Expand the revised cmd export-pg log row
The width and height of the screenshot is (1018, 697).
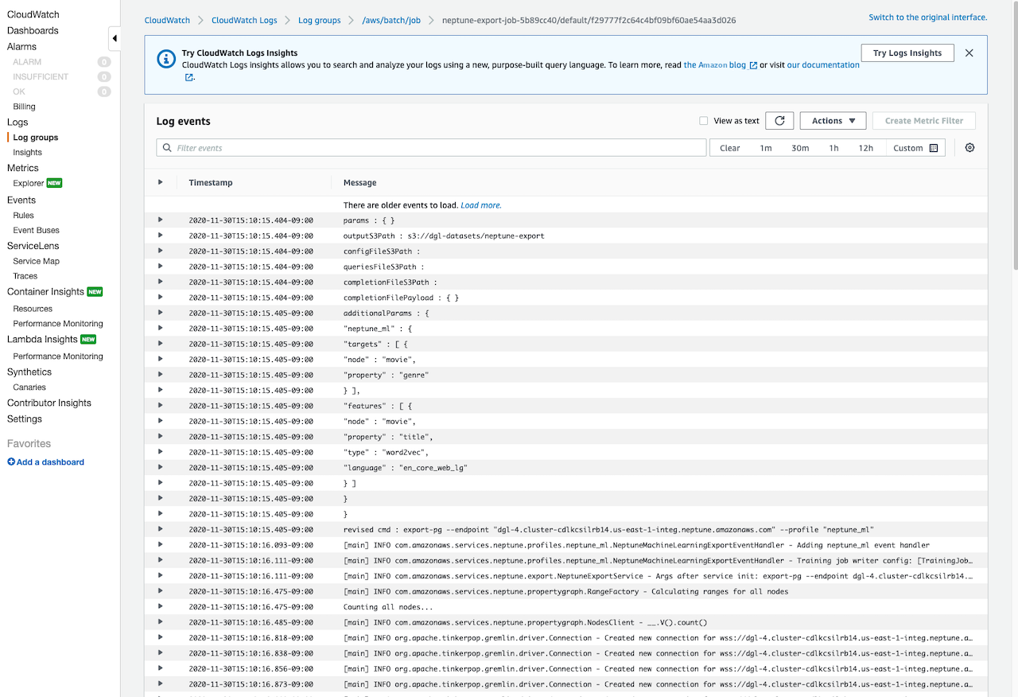click(161, 529)
